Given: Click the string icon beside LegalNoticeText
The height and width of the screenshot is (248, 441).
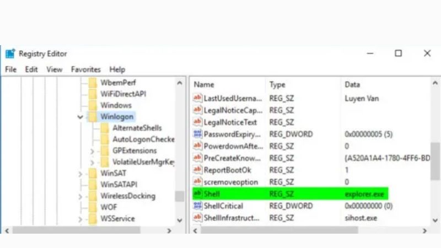Looking at the screenshot, I should coord(198,122).
